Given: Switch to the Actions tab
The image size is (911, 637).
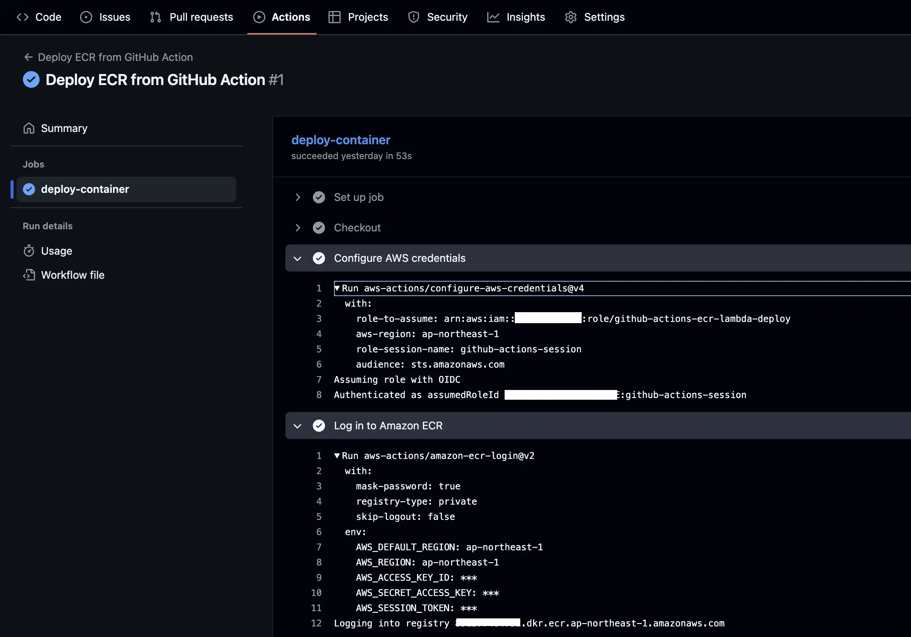Looking at the screenshot, I should point(282,17).
